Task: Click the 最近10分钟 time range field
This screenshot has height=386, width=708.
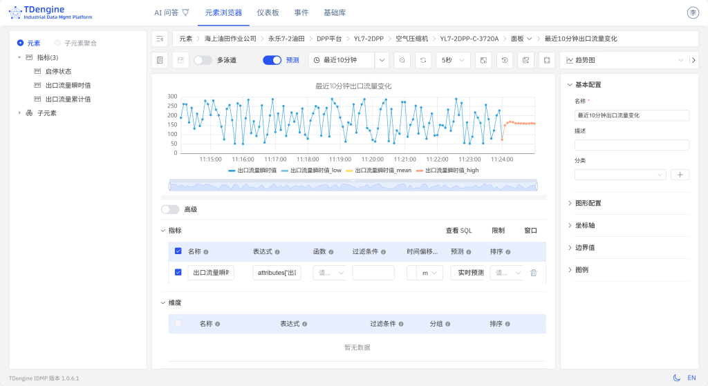Action: (342, 60)
